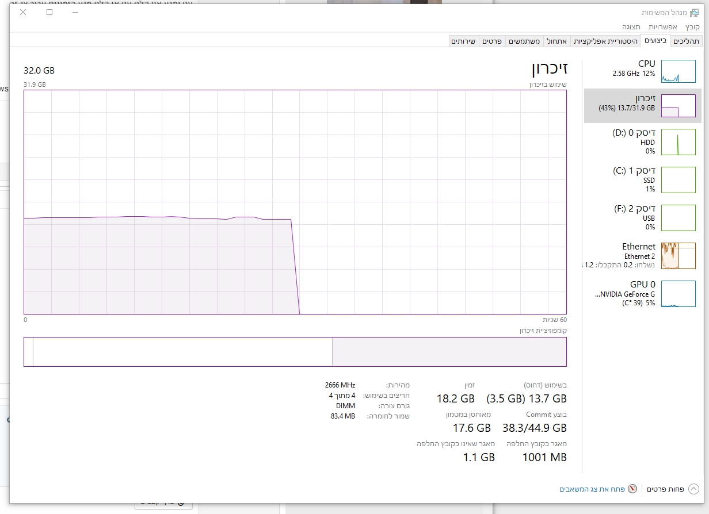Collapse with the פחות פרטים chevron icon
Viewport: 709px width, 514px height.
point(693,489)
